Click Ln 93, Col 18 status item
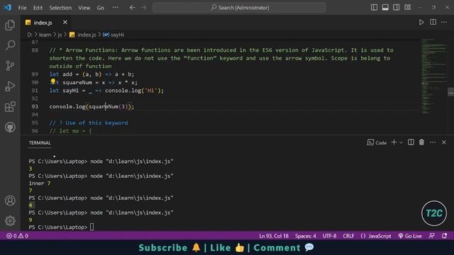The width and height of the screenshot is (454, 255). tap(274, 236)
